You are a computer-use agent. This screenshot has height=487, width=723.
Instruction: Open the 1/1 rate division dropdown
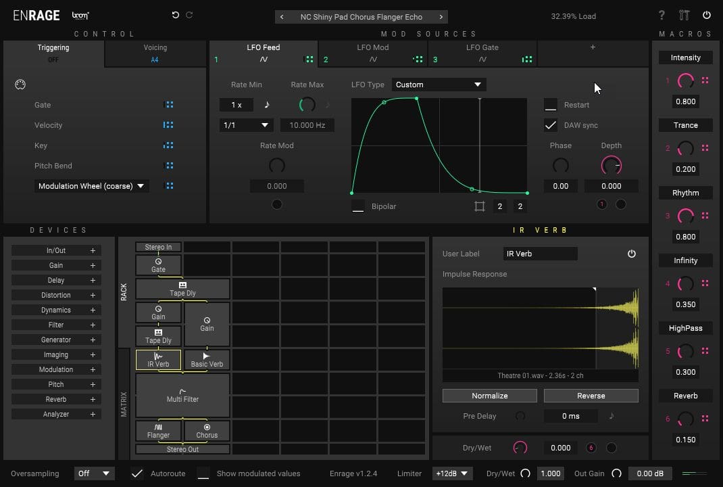(246, 125)
